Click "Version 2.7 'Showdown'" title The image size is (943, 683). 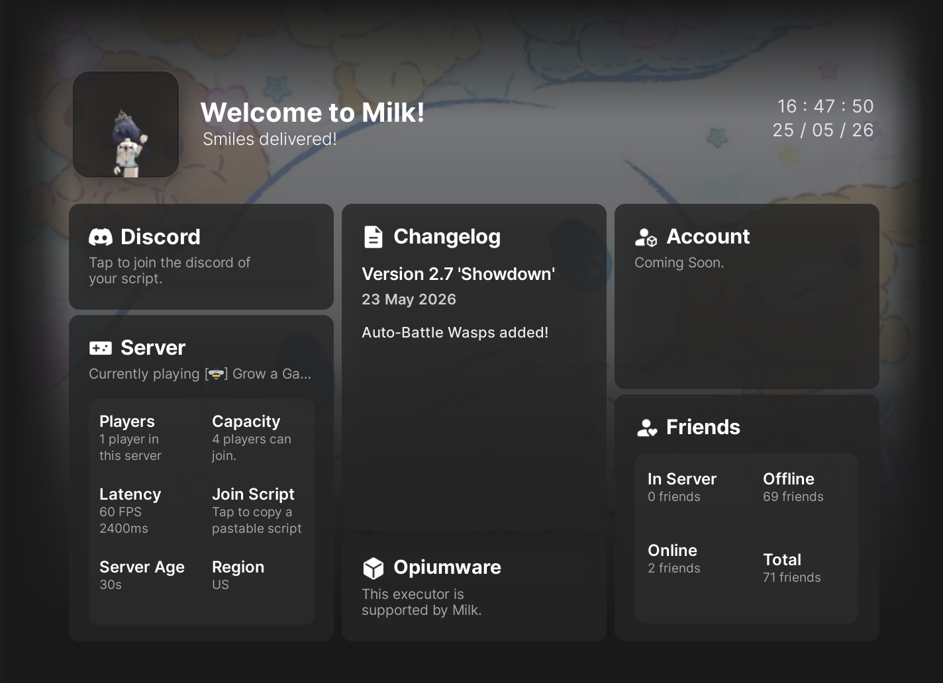click(458, 274)
